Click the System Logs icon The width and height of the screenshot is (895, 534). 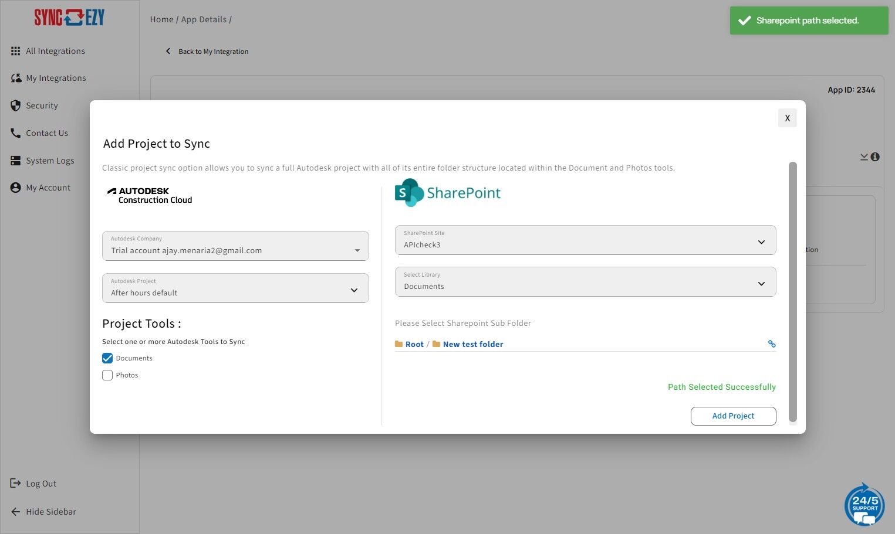(x=16, y=161)
